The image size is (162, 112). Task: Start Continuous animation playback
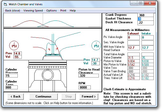(x=43, y=96)
